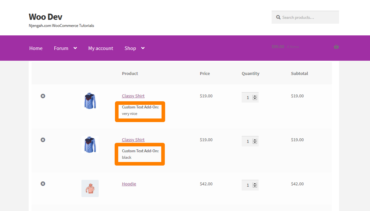The image size is (370, 211).
Task: Click the Hoodie product thumbnail
Action: 90,188
